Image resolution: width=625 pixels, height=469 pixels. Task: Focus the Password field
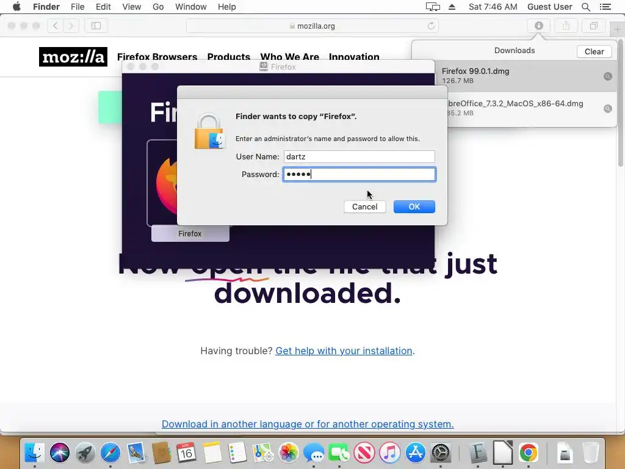tap(359, 174)
